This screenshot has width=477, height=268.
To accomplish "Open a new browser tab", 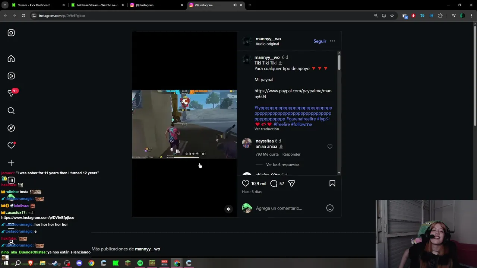I will click(x=250, y=5).
